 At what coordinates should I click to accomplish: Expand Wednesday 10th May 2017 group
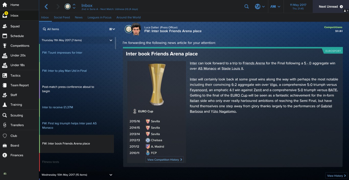click(111, 175)
